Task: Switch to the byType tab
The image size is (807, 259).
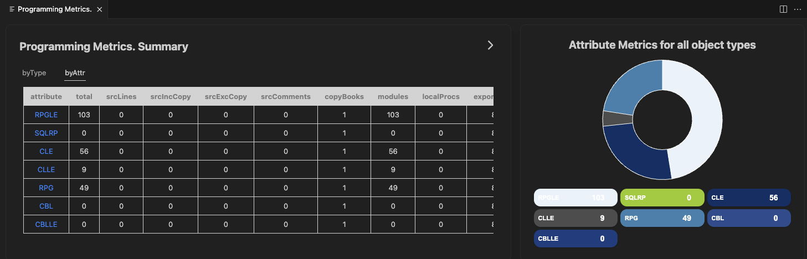Action: (x=34, y=72)
